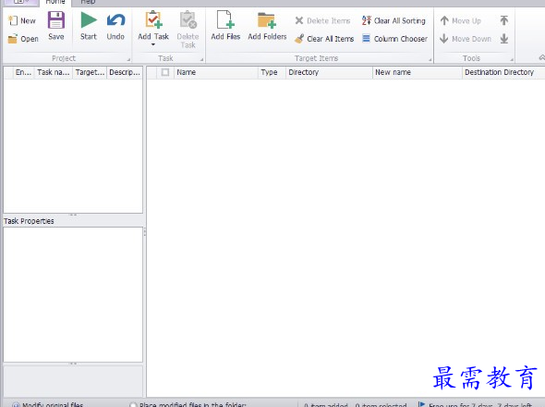
Task: Select Modify original files option
Action: [x=48, y=404]
